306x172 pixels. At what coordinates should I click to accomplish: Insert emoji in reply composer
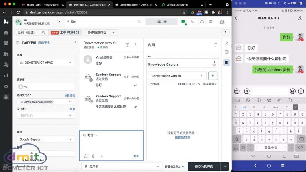86,156
